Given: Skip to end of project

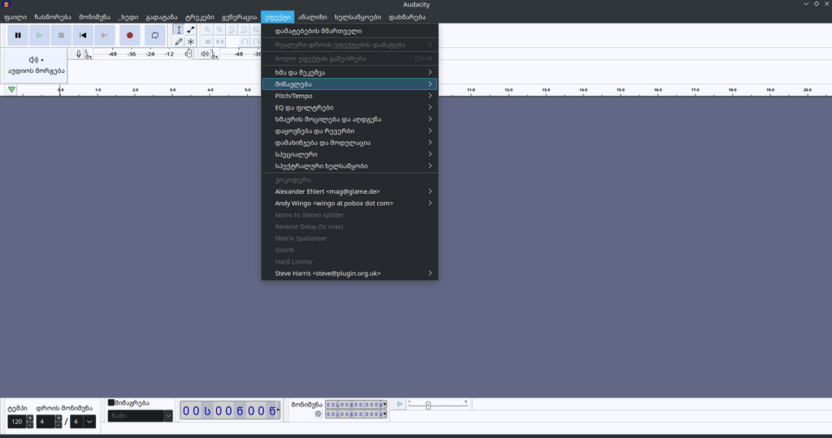Looking at the screenshot, I should tap(105, 35).
